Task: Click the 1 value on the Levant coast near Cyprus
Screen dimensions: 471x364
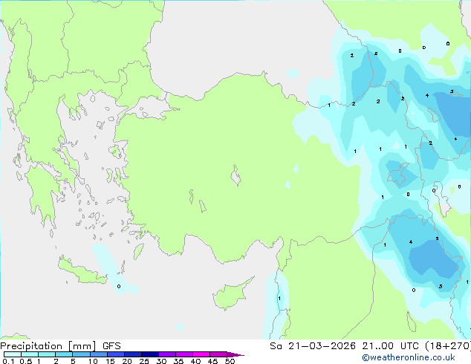Action: 279,298
